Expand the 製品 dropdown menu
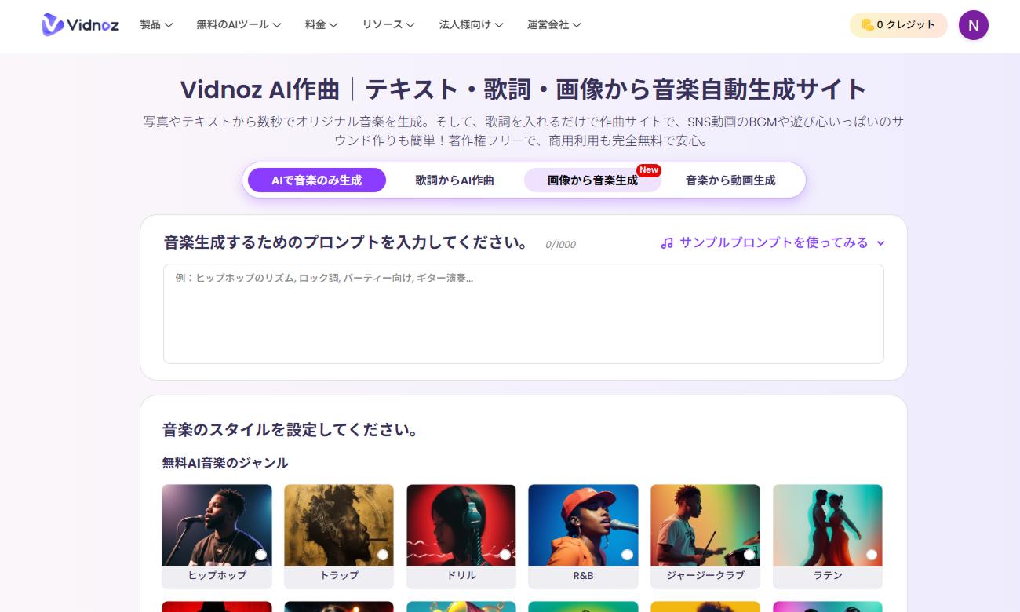1020x612 pixels. pos(156,25)
